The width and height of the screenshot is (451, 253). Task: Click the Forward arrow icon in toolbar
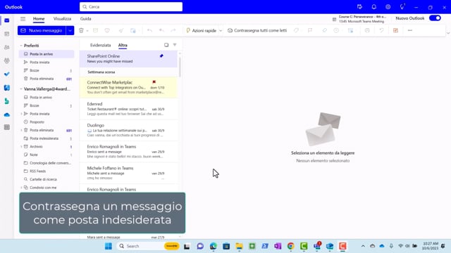point(173,30)
